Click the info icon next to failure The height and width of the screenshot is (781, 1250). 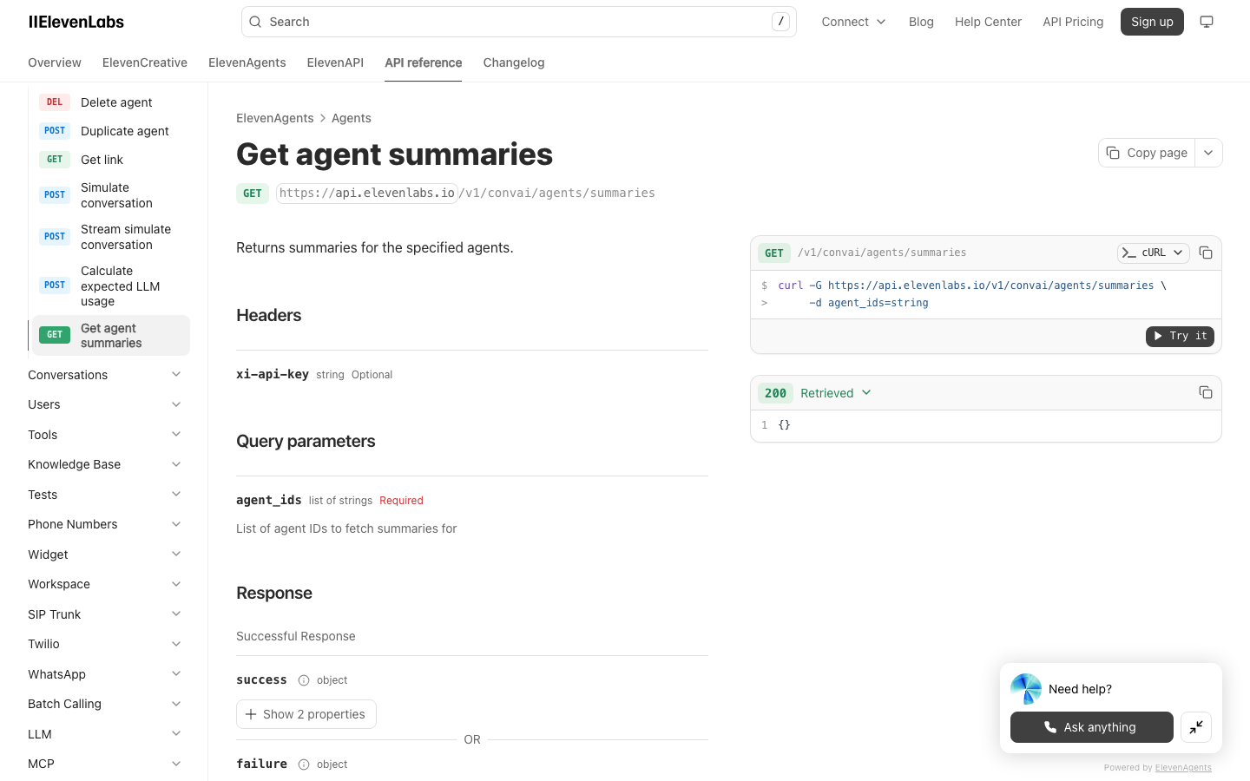304,765
